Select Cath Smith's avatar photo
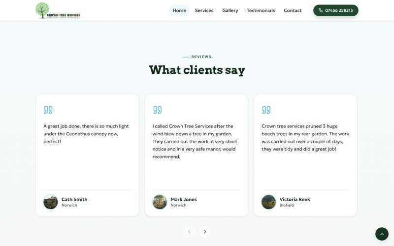Image resolution: width=394 pixels, height=246 pixels. pyautogui.click(x=51, y=202)
